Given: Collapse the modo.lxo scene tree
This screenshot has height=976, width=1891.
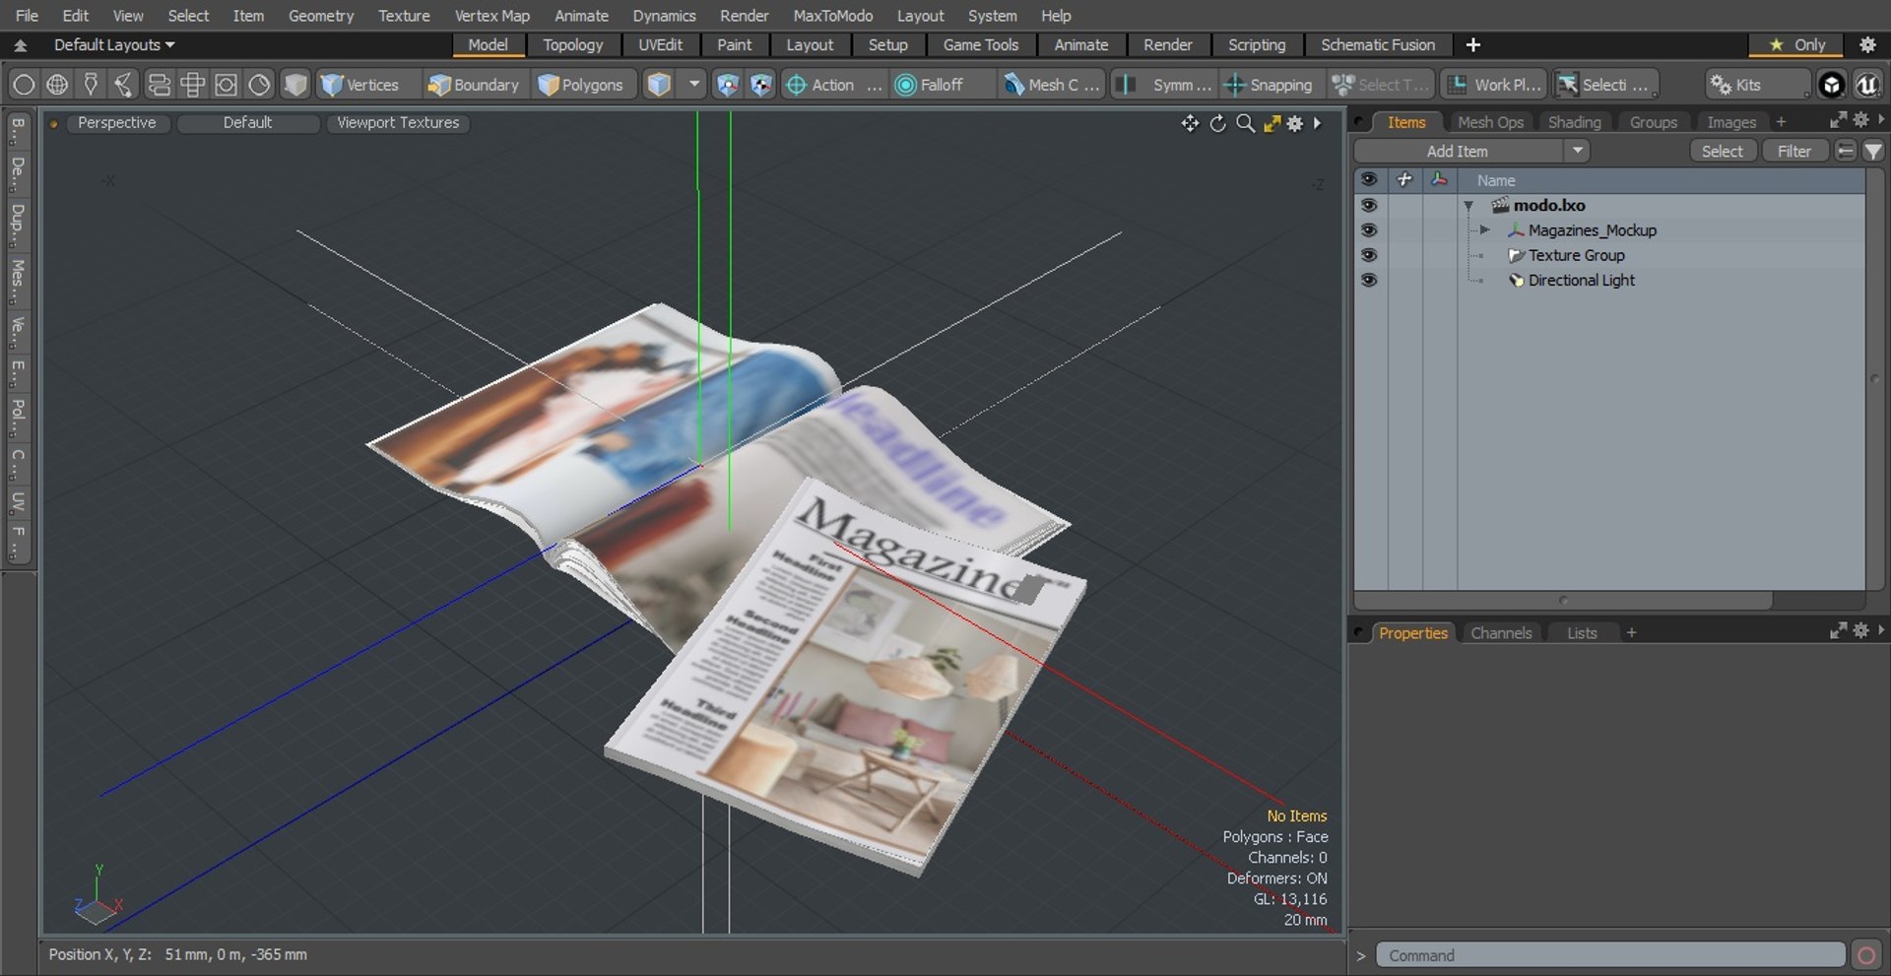Looking at the screenshot, I should point(1468,206).
